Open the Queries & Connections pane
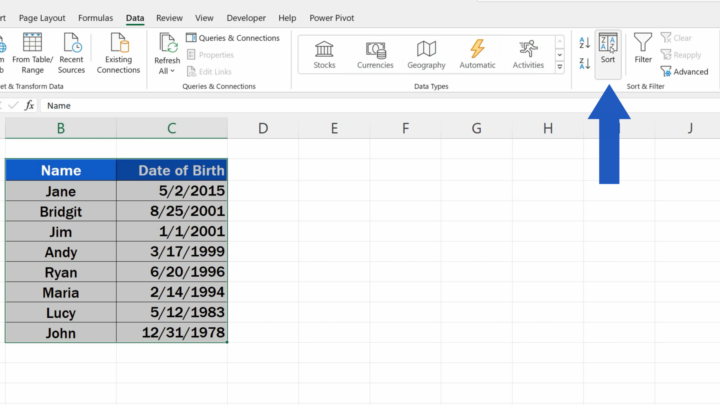This screenshot has height=405, width=720. click(233, 37)
